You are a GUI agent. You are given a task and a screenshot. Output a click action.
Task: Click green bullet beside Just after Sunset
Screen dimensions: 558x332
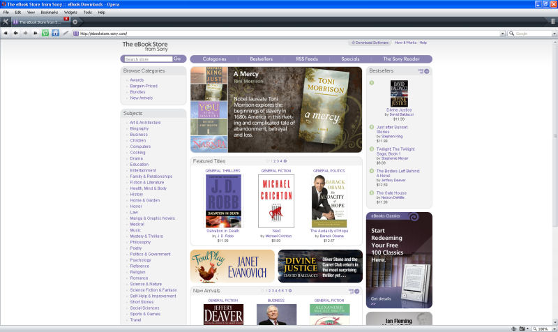(x=372, y=127)
